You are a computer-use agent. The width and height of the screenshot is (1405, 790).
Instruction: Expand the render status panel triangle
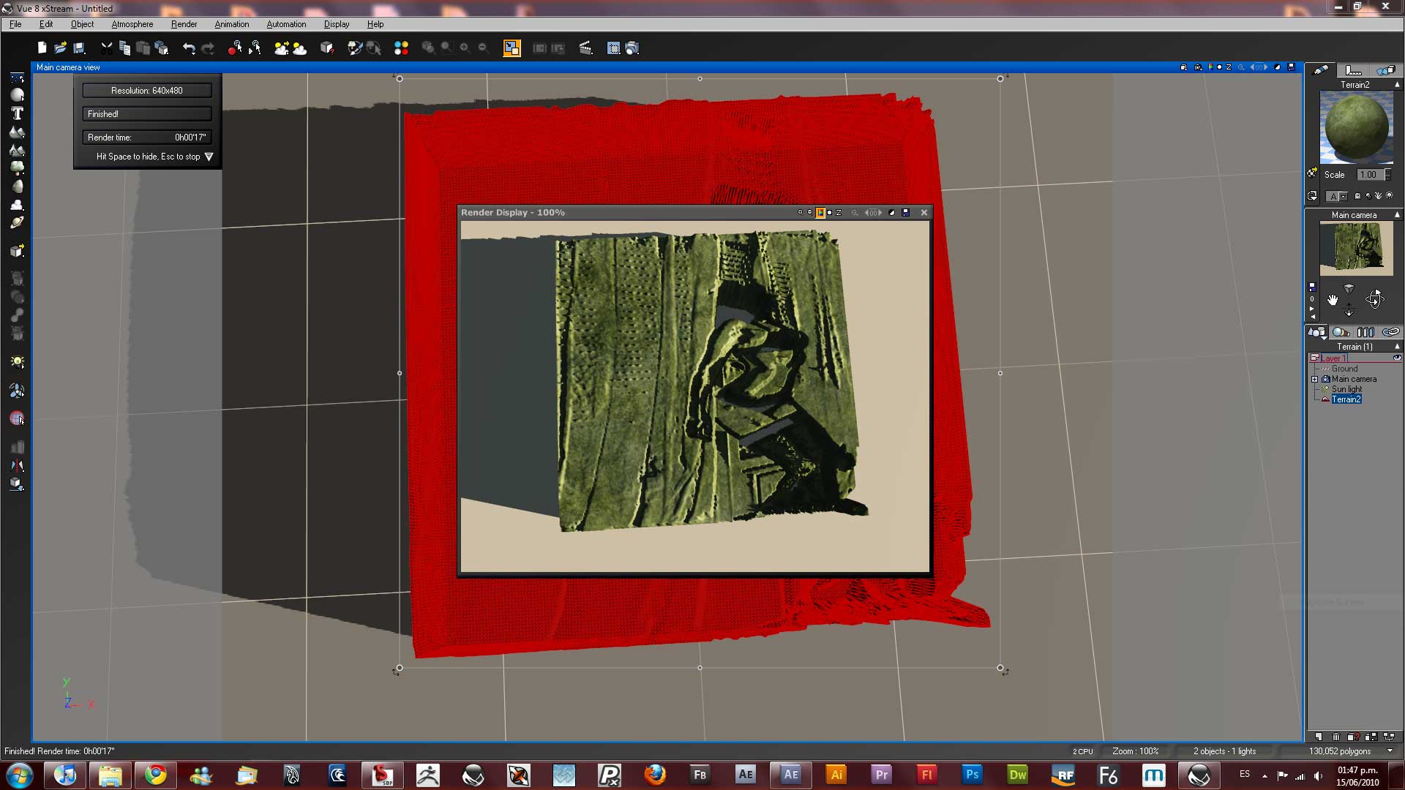tap(209, 157)
